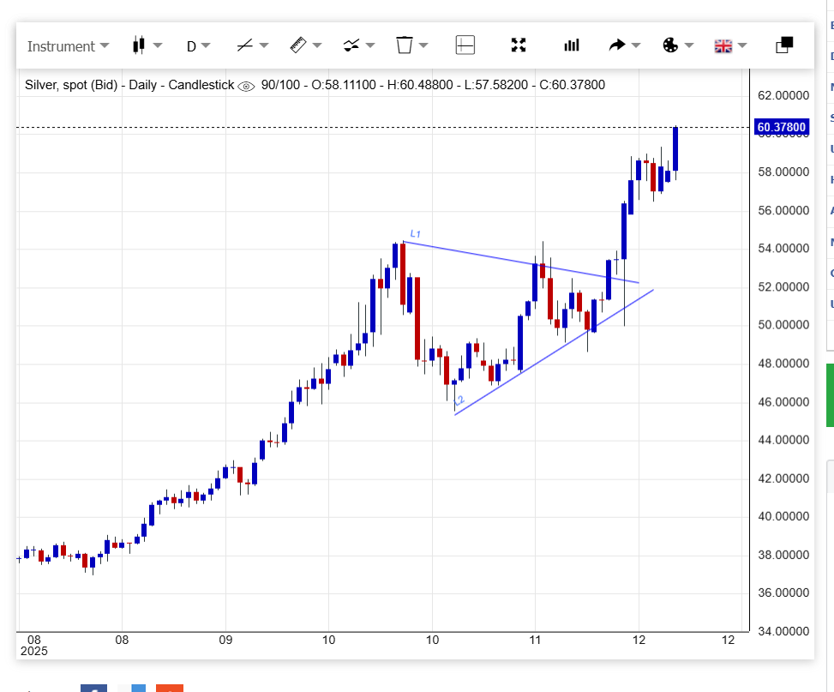The width and height of the screenshot is (834, 692).
Task: Click the pop-out window icon
Action: click(783, 45)
